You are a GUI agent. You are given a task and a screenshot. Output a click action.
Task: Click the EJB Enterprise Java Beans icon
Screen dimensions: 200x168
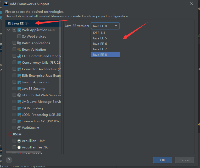(19, 76)
